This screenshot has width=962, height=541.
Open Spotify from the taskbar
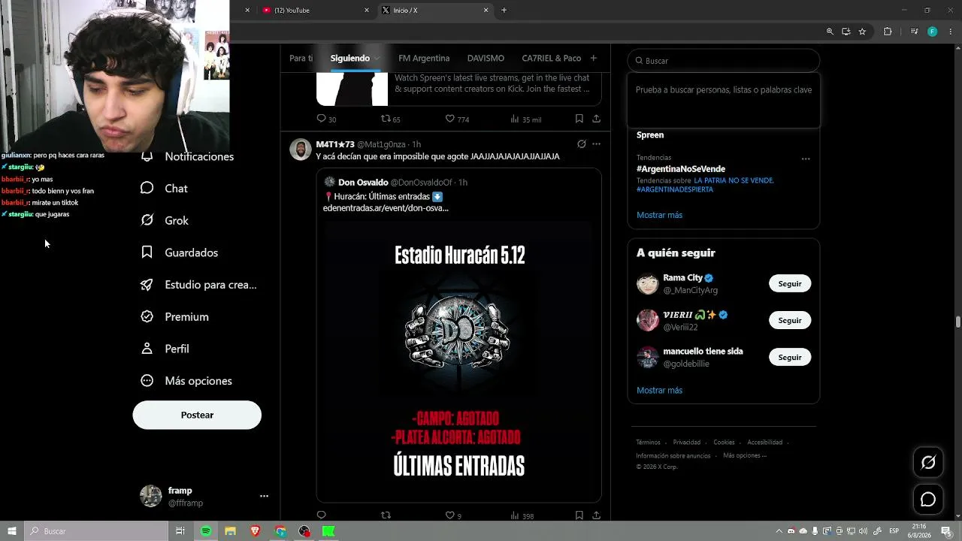pos(206,531)
